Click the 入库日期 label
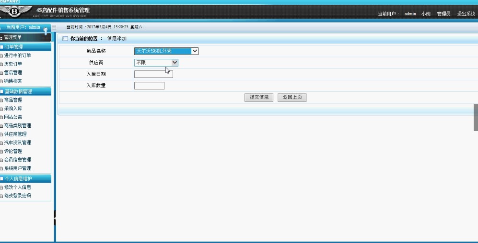This screenshot has height=243, width=478. pyautogui.click(x=96, y=74)
